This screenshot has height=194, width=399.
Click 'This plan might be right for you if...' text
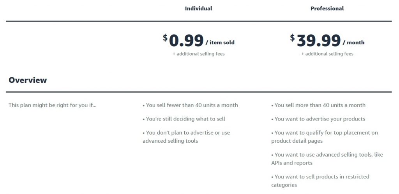[53, 105]
